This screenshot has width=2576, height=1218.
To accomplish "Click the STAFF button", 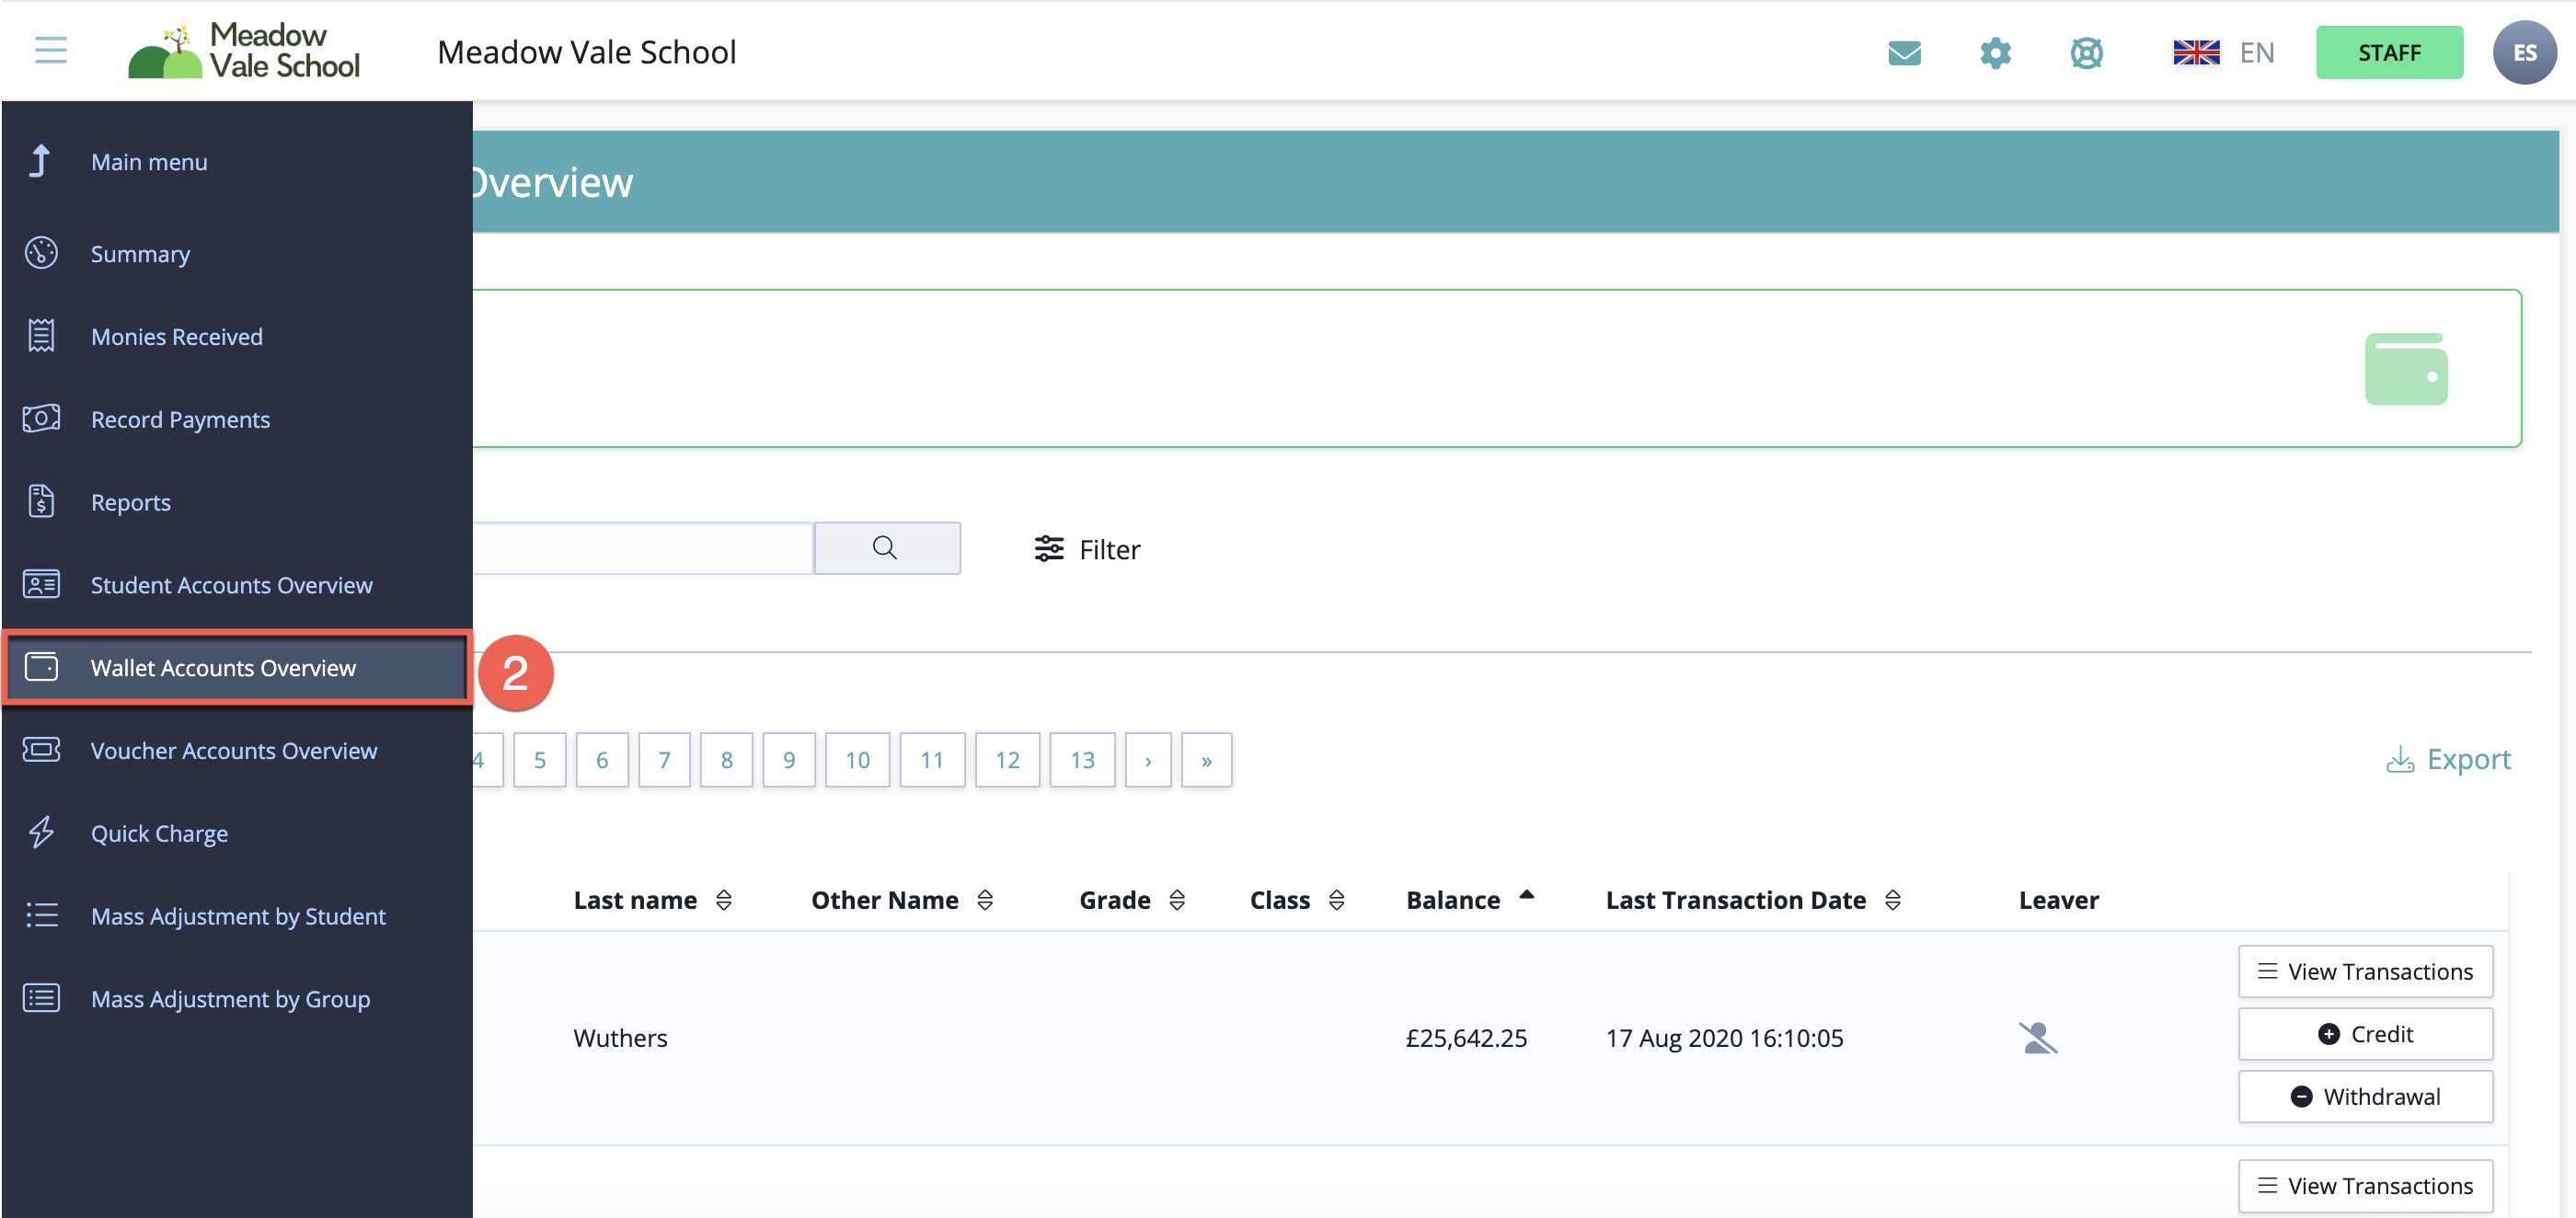I will click(x=2389, y=52).
